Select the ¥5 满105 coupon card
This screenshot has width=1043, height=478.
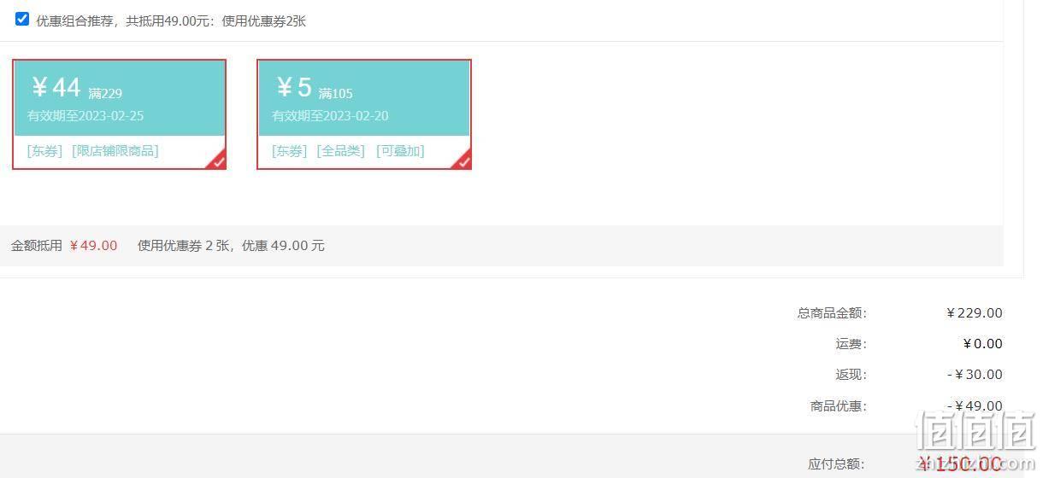(x=364, y=114)
